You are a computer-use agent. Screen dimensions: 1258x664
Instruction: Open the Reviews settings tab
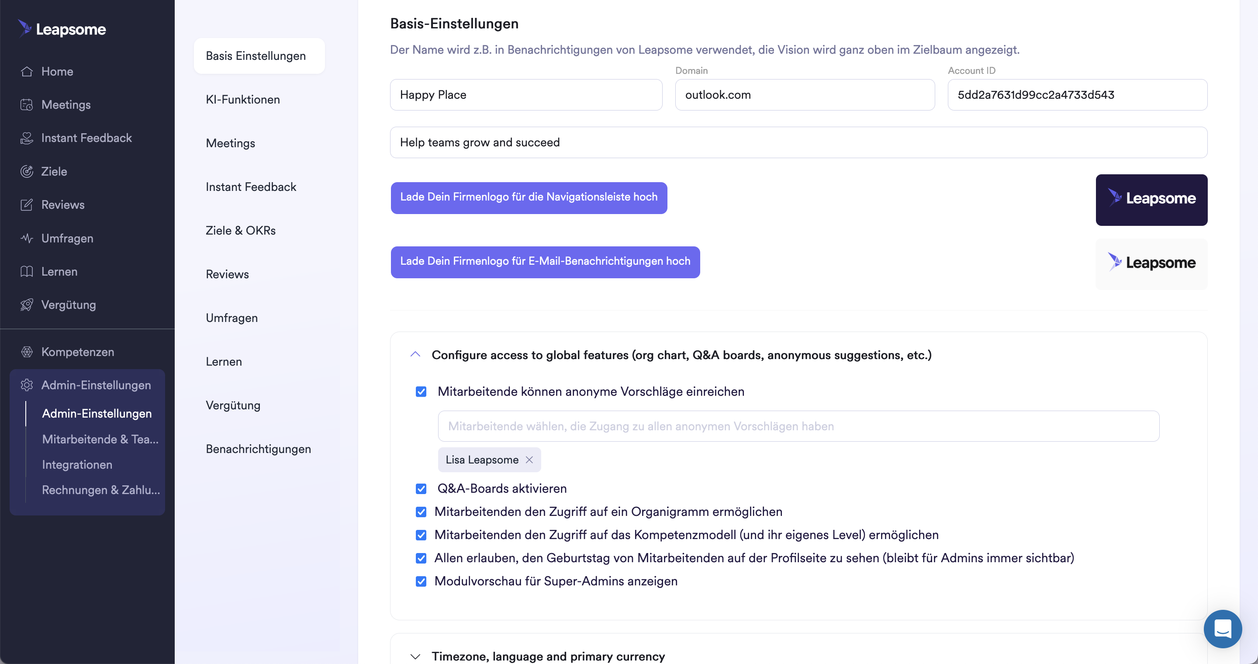tap(227, 274)
